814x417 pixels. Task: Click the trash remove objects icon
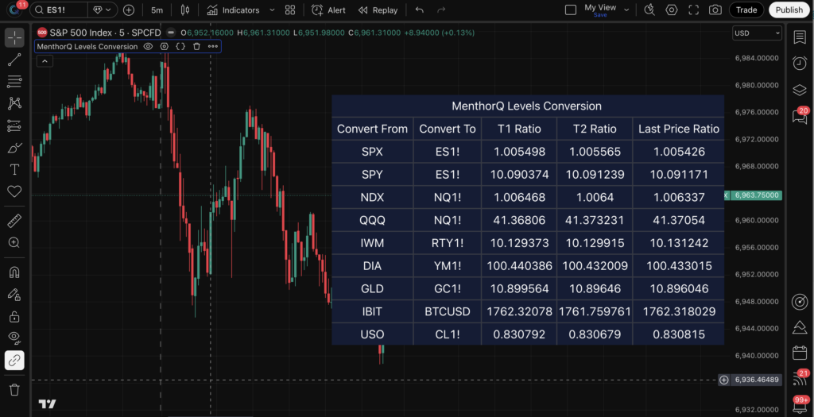(x=14, y=389)
